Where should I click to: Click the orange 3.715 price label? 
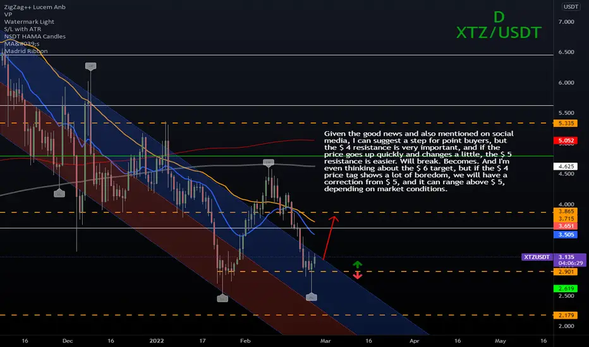click(566, 219)
